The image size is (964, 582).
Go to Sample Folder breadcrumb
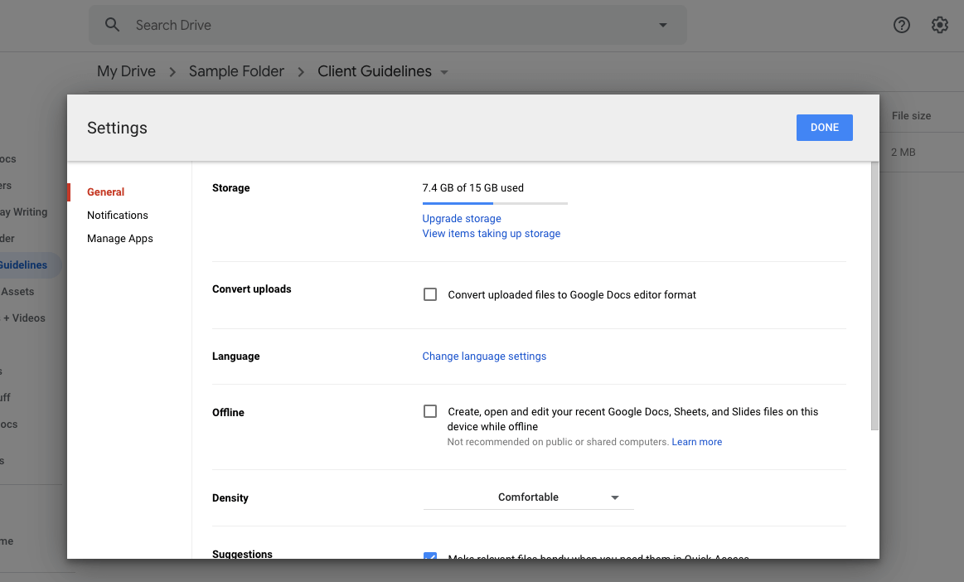click(x=236, y=71)
